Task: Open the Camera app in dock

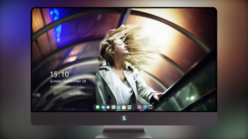Action: 150,107
